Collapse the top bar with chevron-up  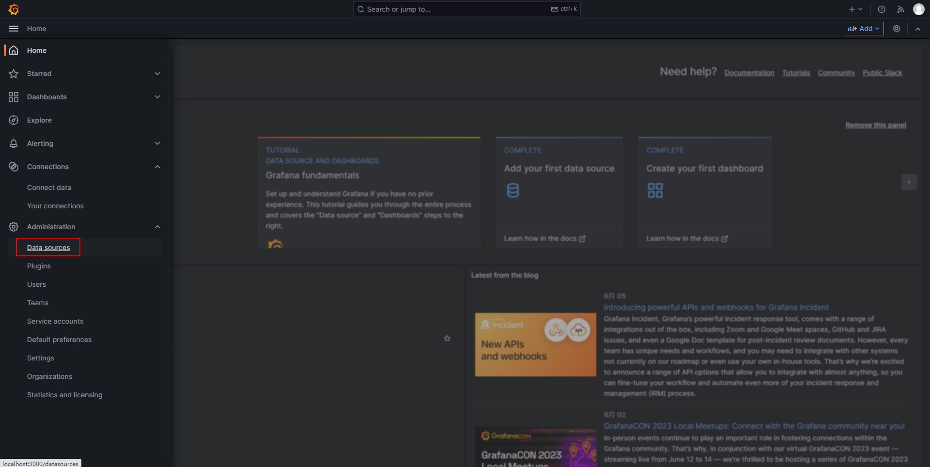[x=918, y=29]
